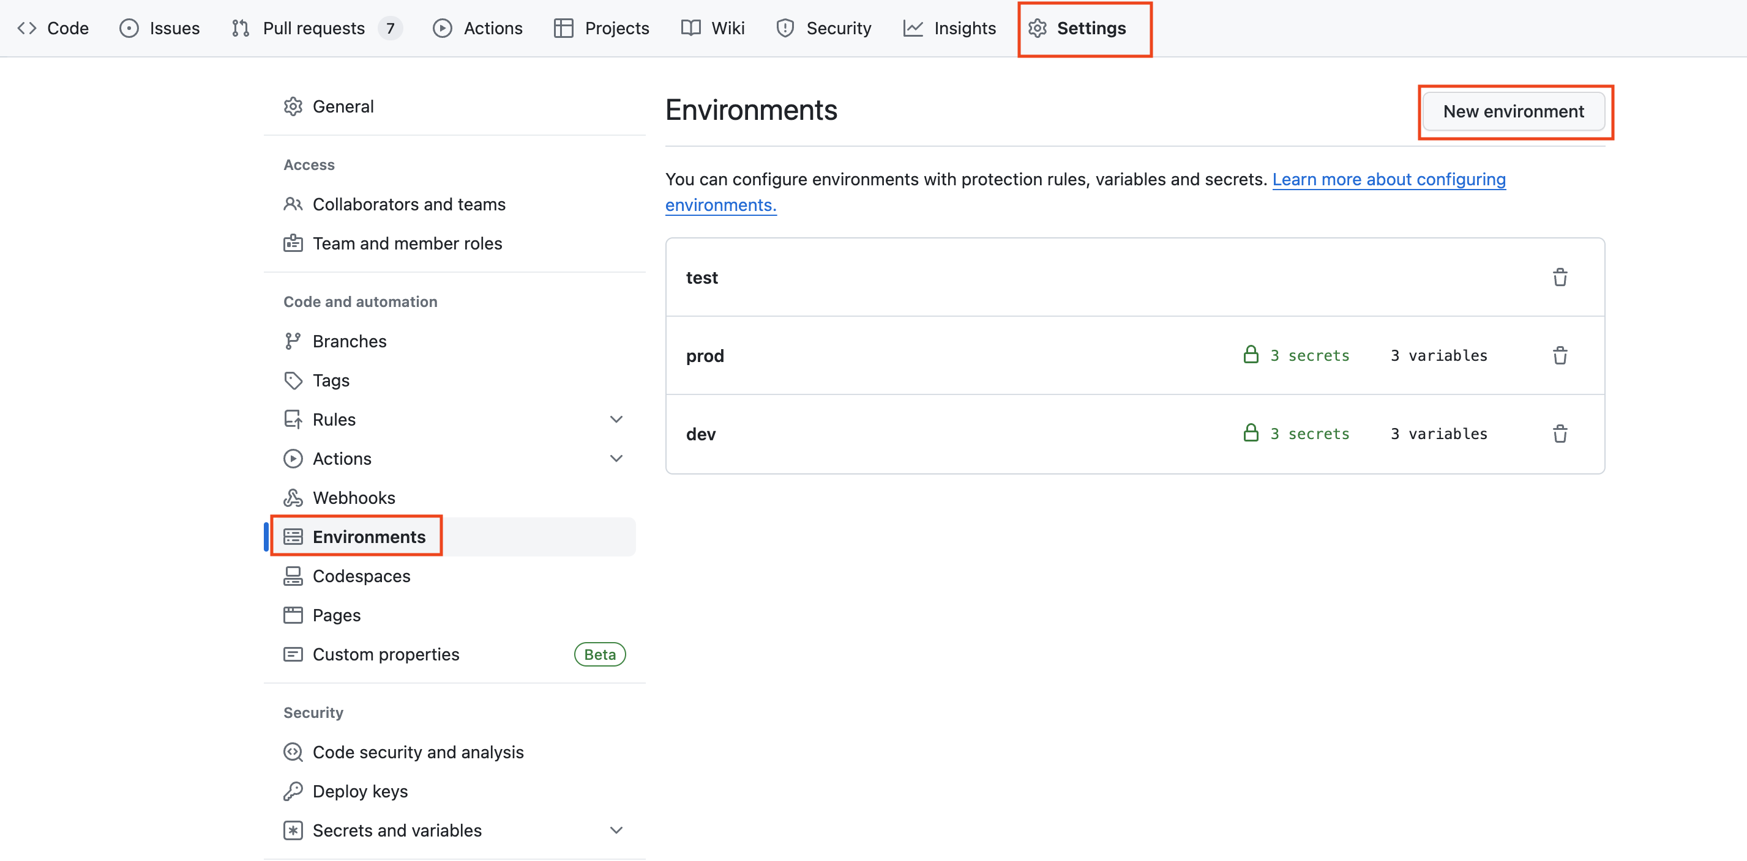Select the Security tab
The image size is (1747, 861).
838,28
